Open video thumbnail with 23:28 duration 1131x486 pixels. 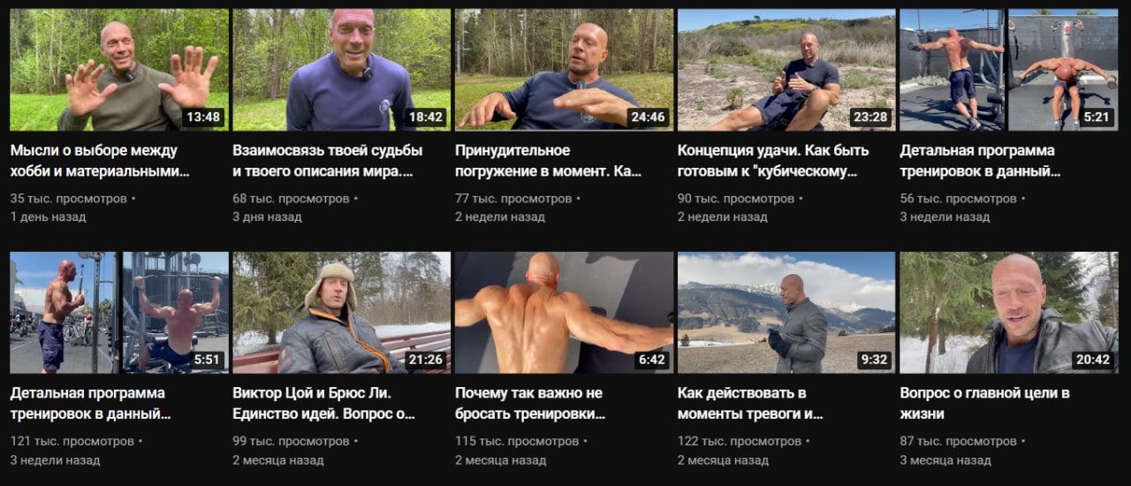(786, 70)
